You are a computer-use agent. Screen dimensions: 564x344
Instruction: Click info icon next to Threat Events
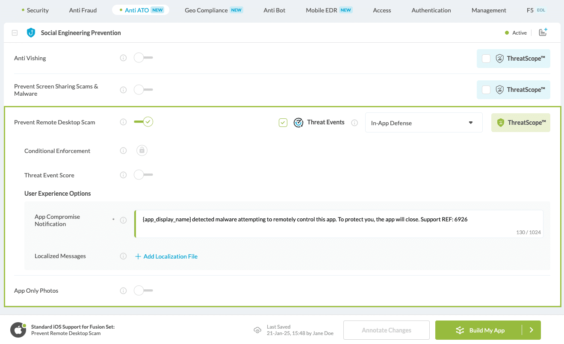coord(354,123)
